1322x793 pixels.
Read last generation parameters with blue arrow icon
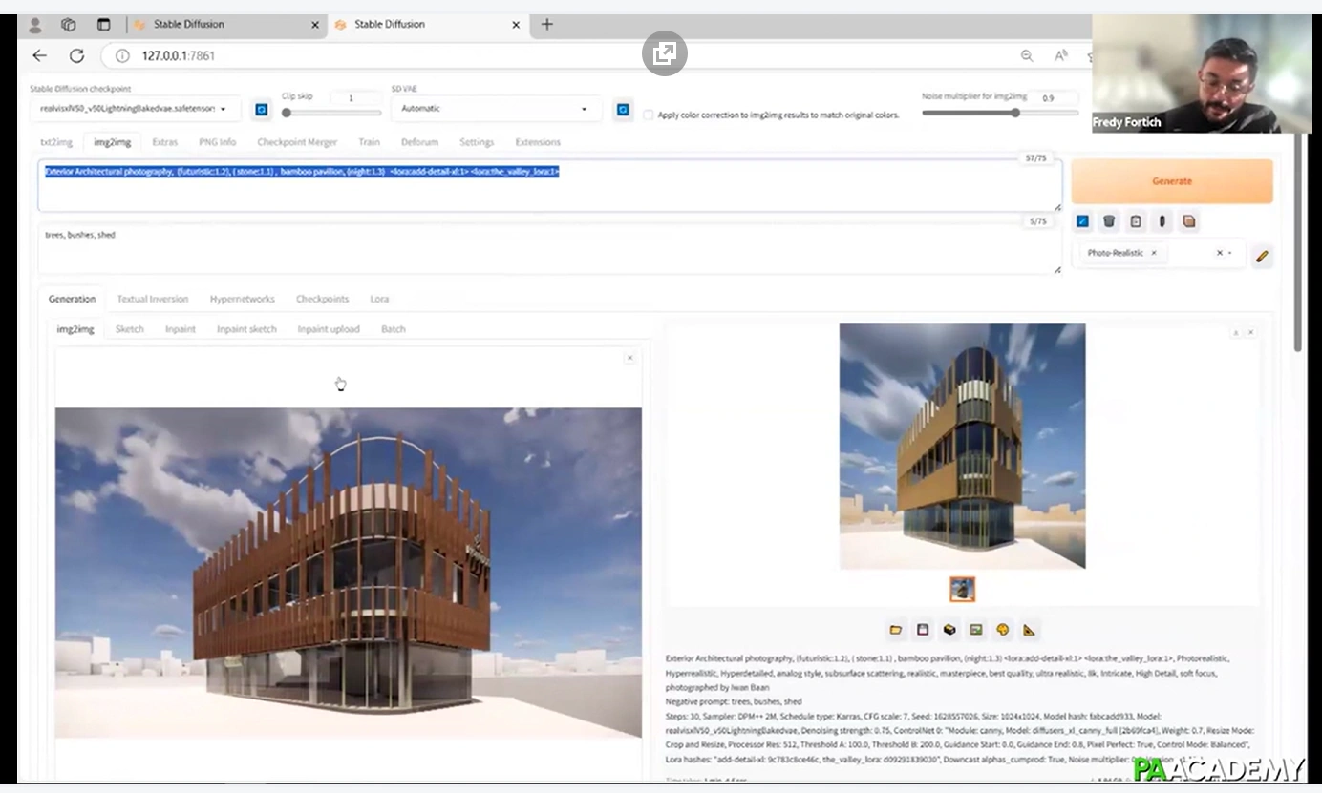[x=1082, y=220]
